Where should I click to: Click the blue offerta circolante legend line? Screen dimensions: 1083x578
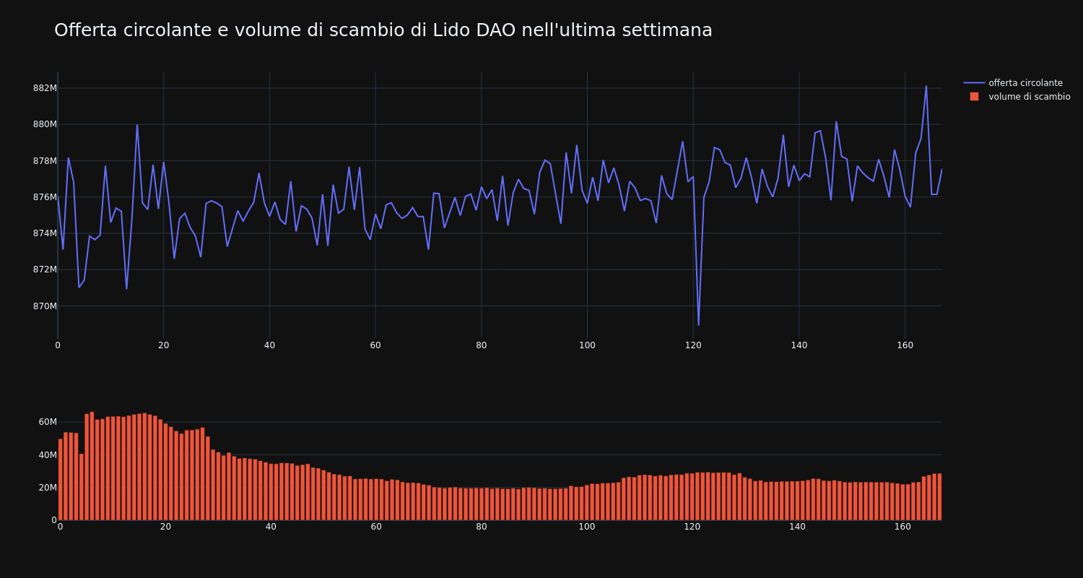[974, 83]
